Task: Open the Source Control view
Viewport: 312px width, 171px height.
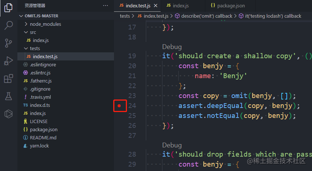Action: (x=9, y=43)
